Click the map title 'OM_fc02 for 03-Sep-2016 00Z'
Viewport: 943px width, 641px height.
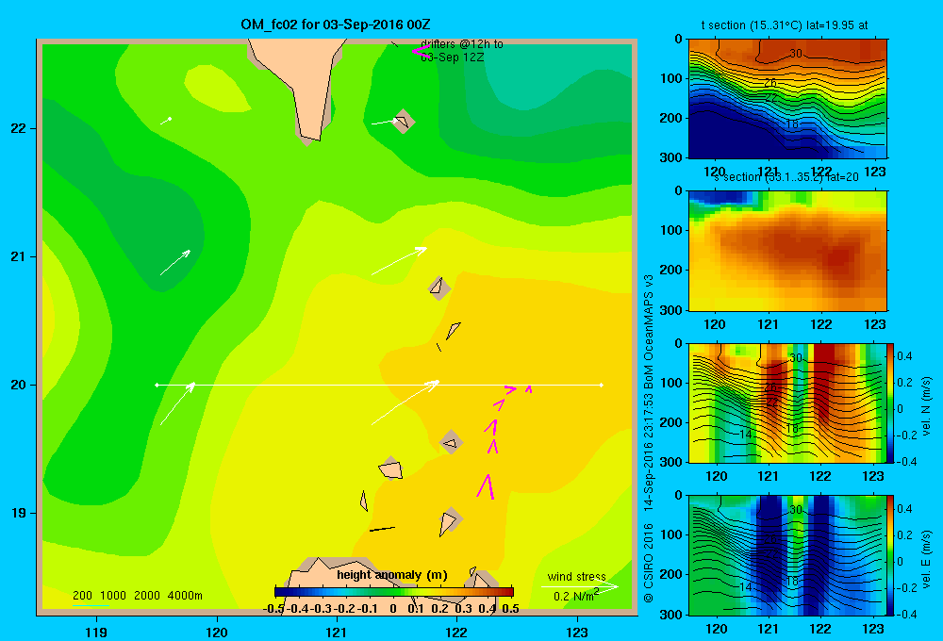click(336, 25)
